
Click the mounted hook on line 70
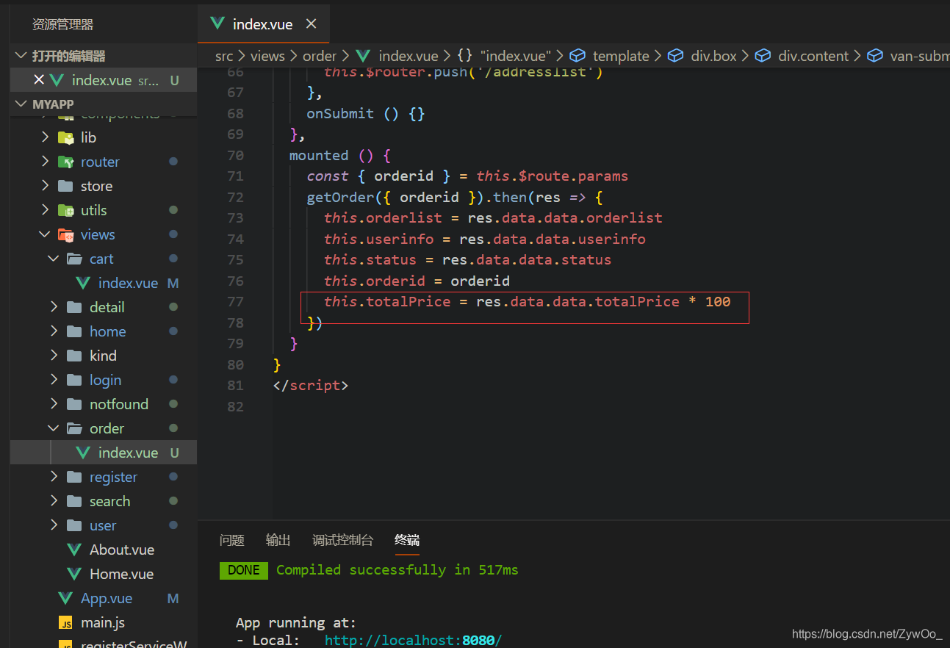click(319, 156)
